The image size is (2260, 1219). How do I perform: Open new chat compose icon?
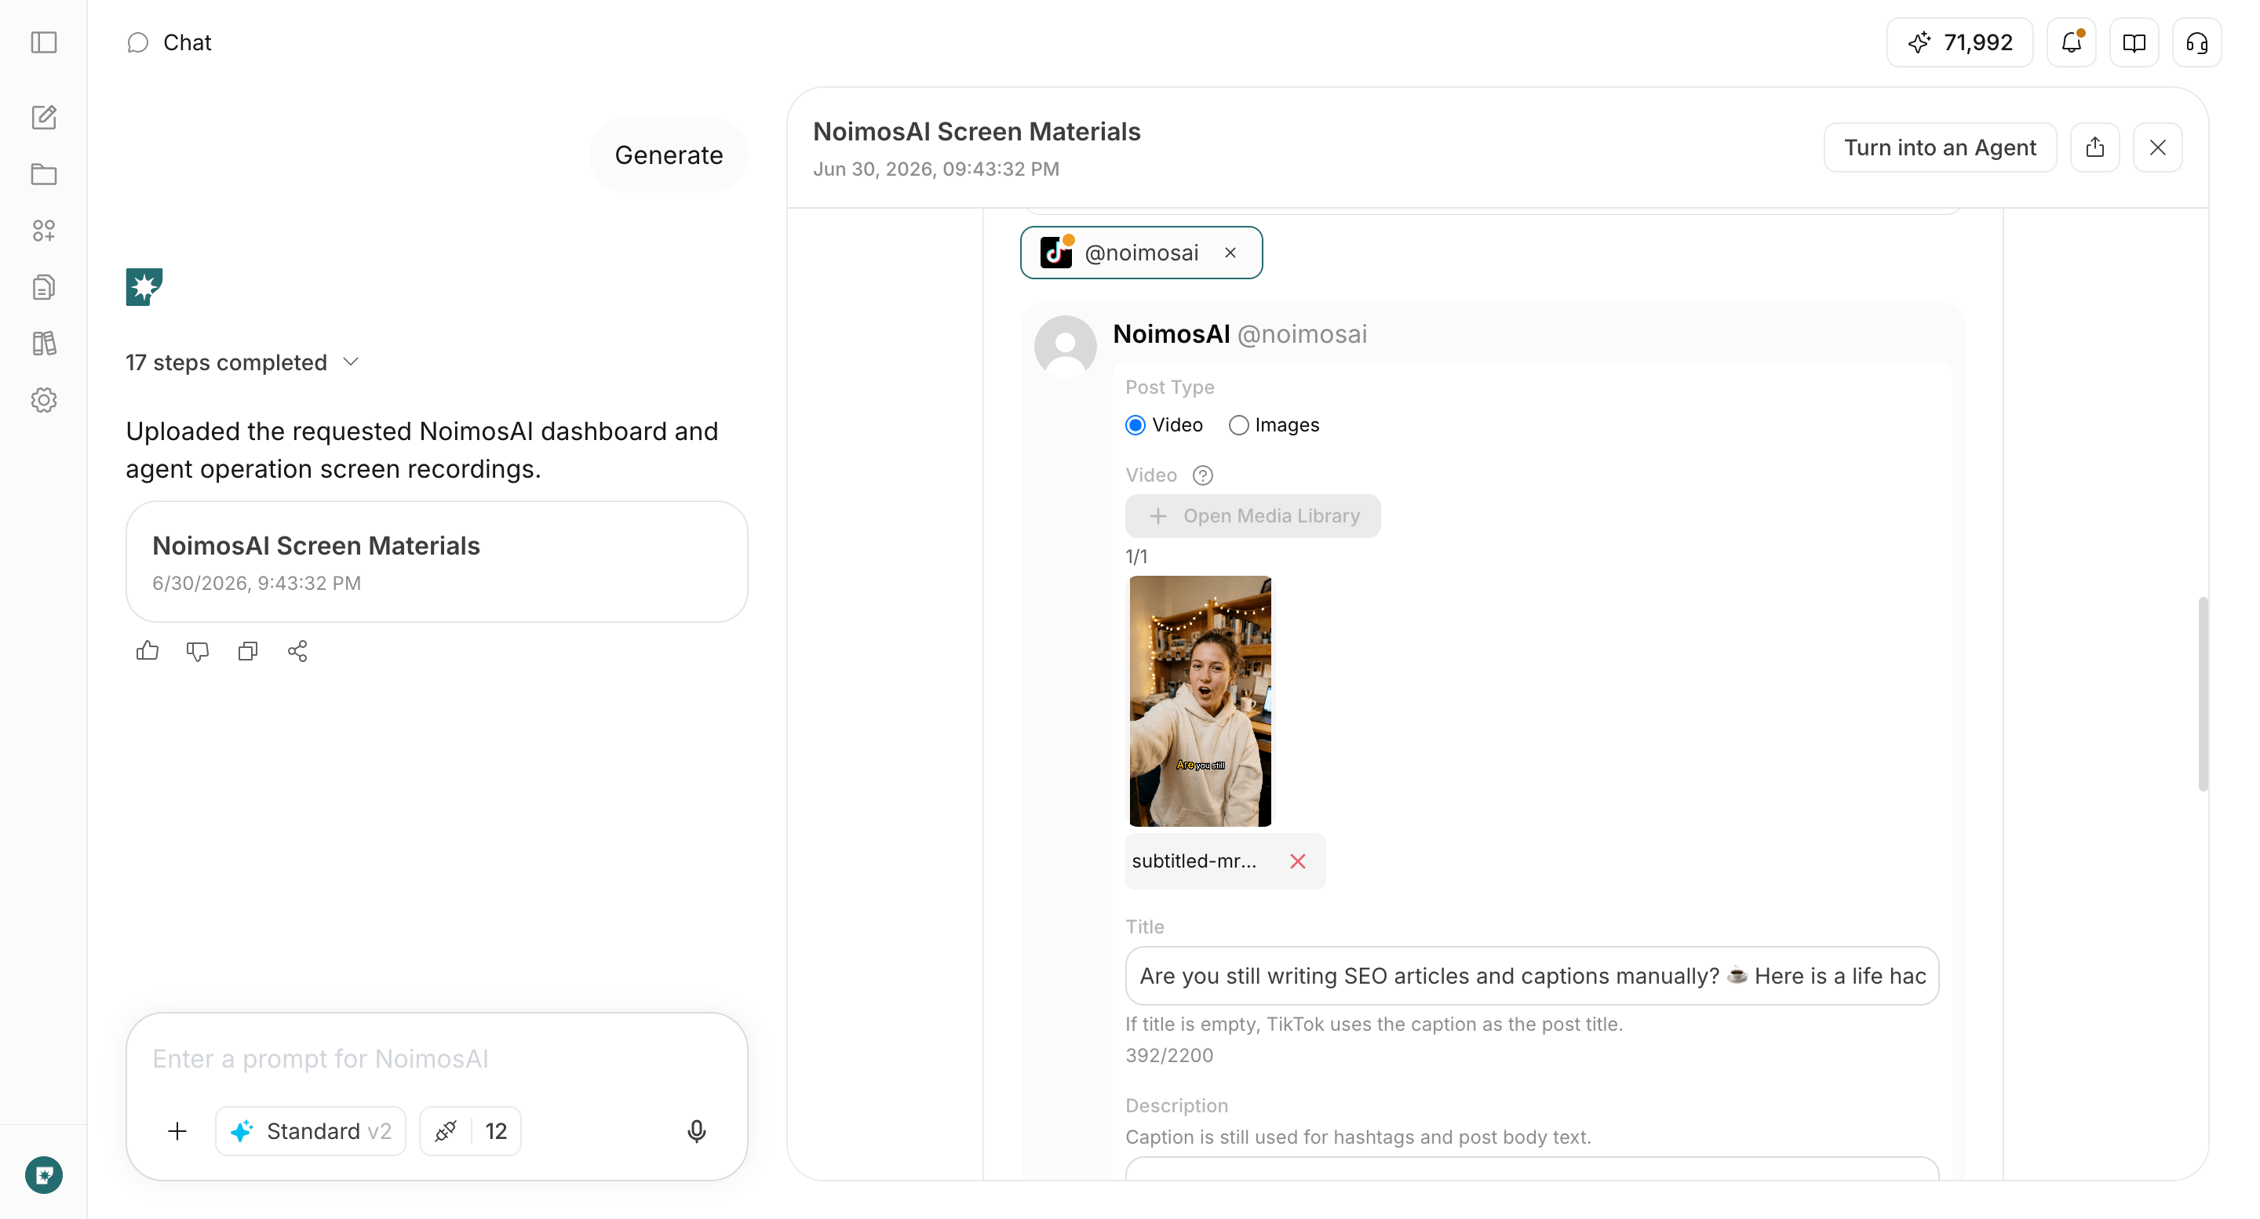click(x=44, y=117)
